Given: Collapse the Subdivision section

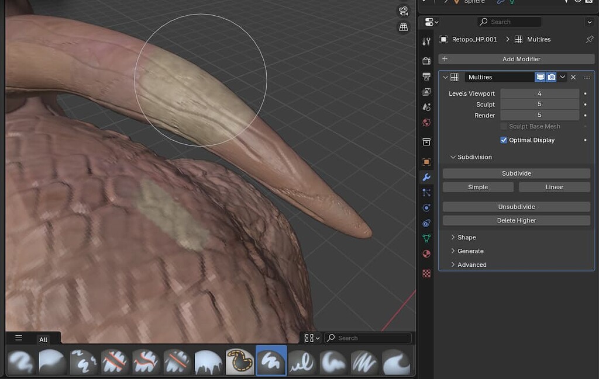Looking at the screenshot, I should [453, 157].
